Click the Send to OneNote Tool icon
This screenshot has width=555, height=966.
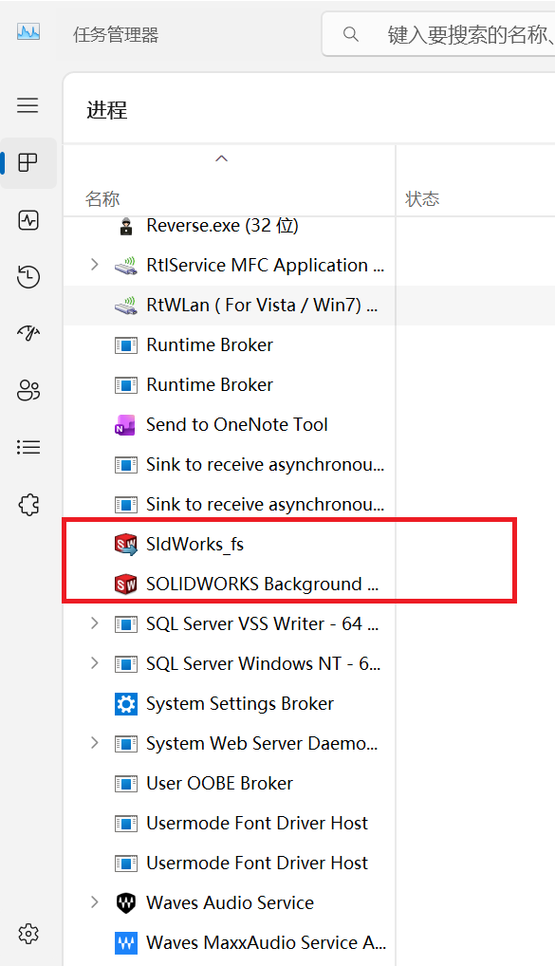click(125, 425)
